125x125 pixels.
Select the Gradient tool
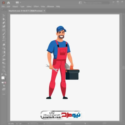(x=4, y=52)
